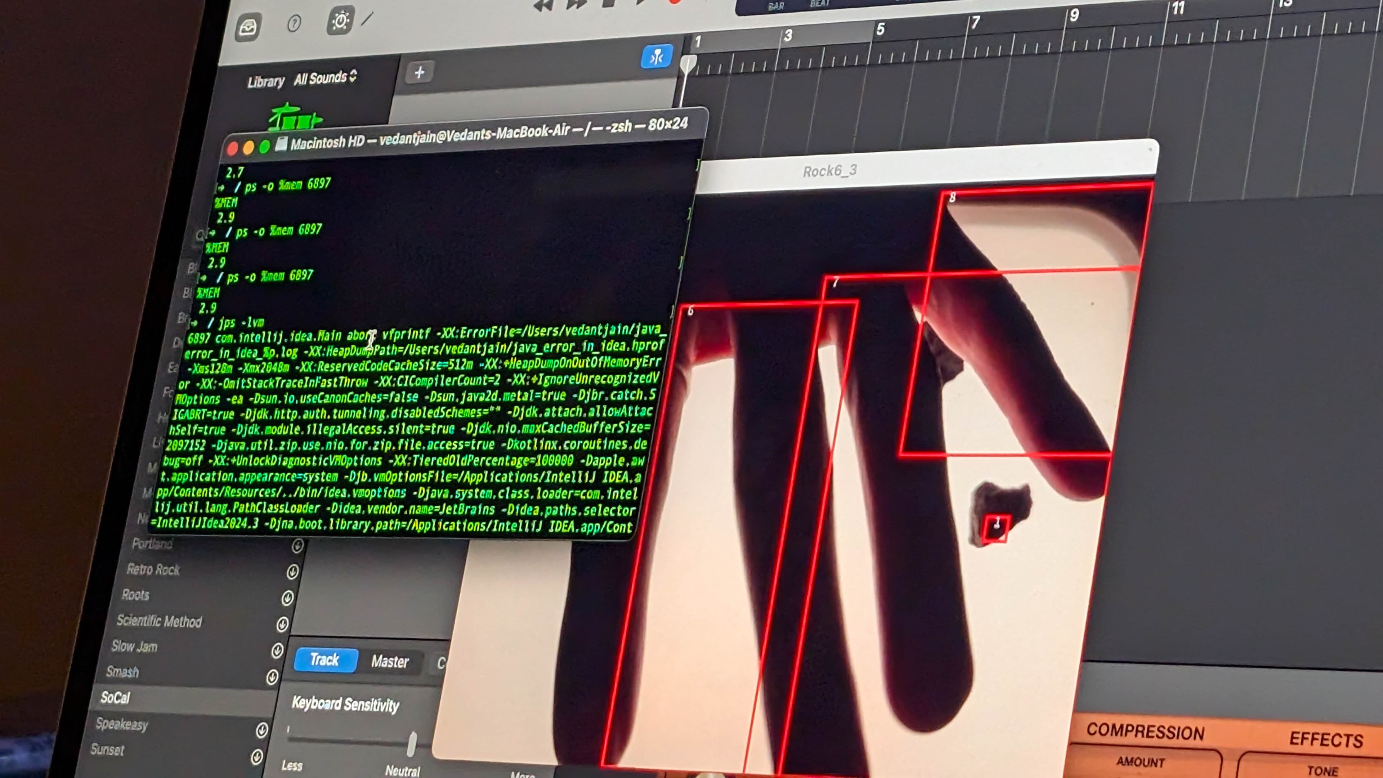Open the Editors pencil icon
Image resolution: width=1383 pixels, height=778 pixels.
click(367, 19)
